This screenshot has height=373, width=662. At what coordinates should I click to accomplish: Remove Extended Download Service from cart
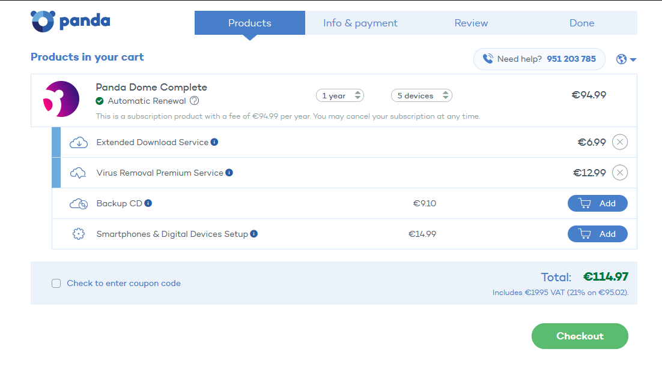point(620,142)
